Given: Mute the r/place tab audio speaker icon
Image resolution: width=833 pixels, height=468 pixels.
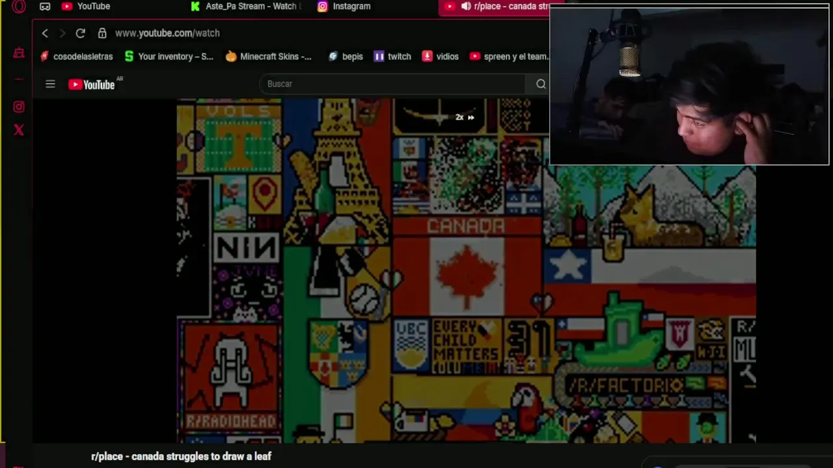Looking at the screenshot, I should click(x=466, y=6).
